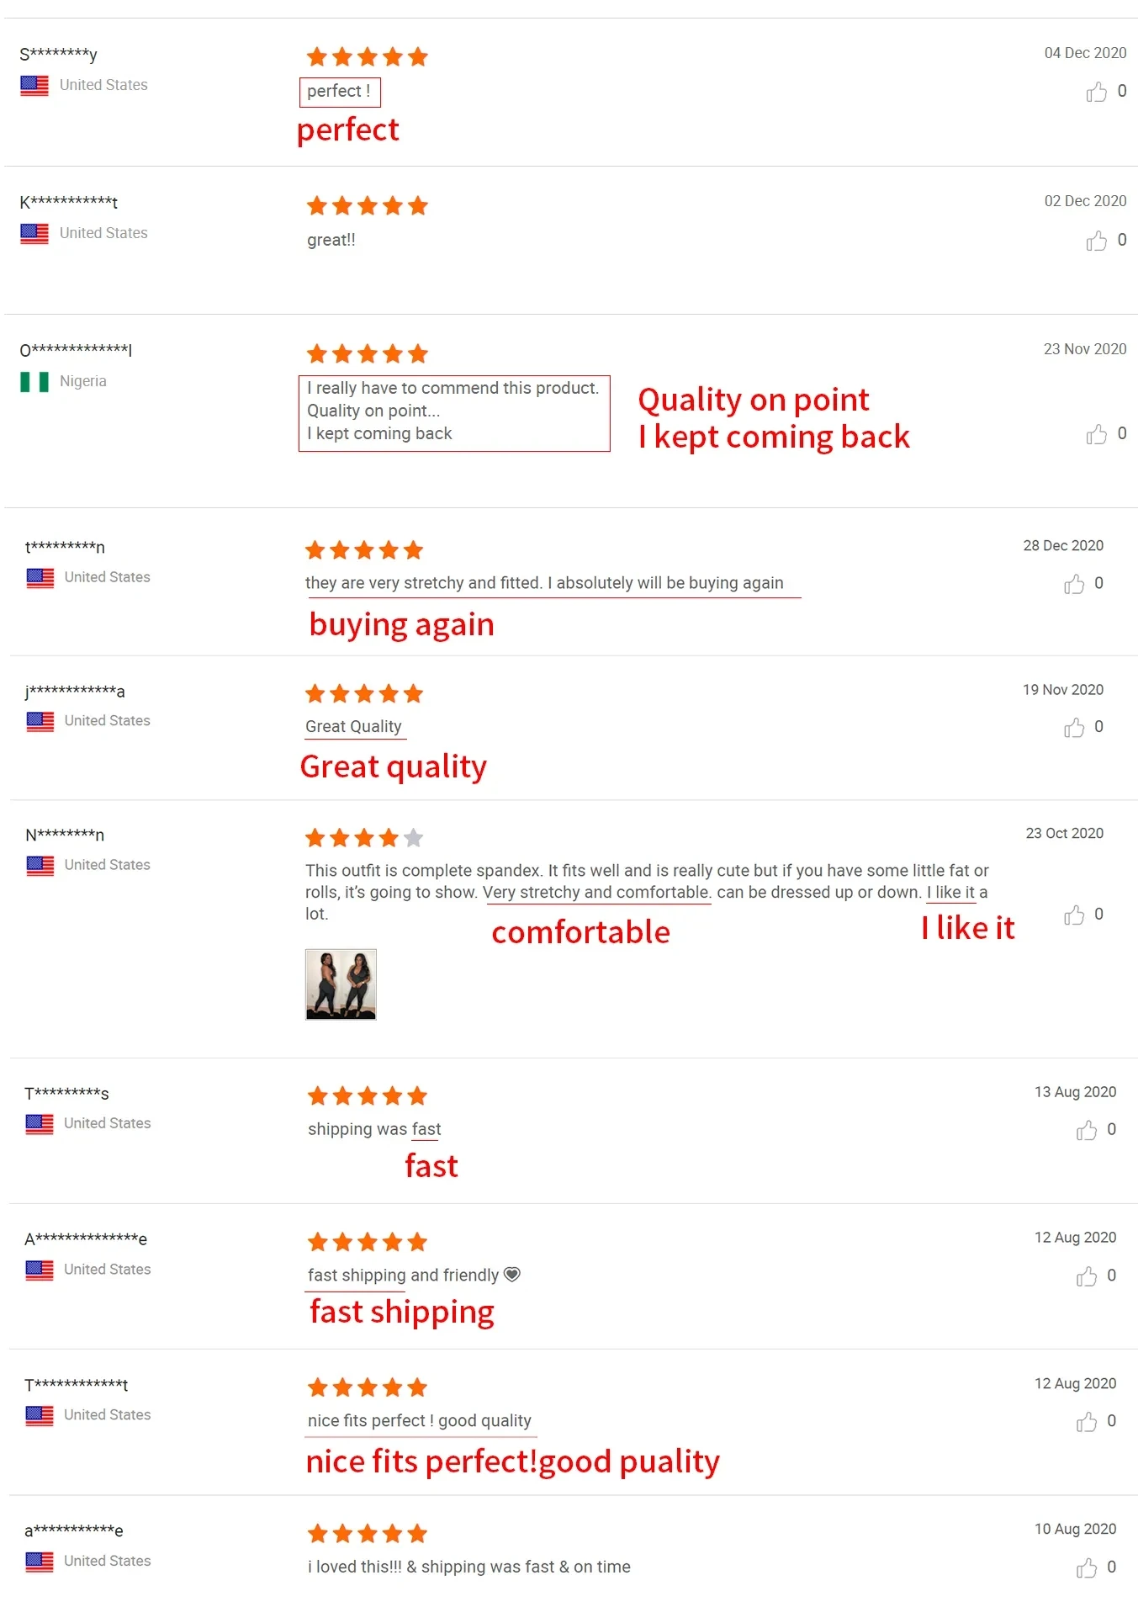Image resolution: width=1138 pixels, height=1623 pixels.
Task: Click reviewer name T*********s
Action: pyautogui.click(x=66, y=1094)
